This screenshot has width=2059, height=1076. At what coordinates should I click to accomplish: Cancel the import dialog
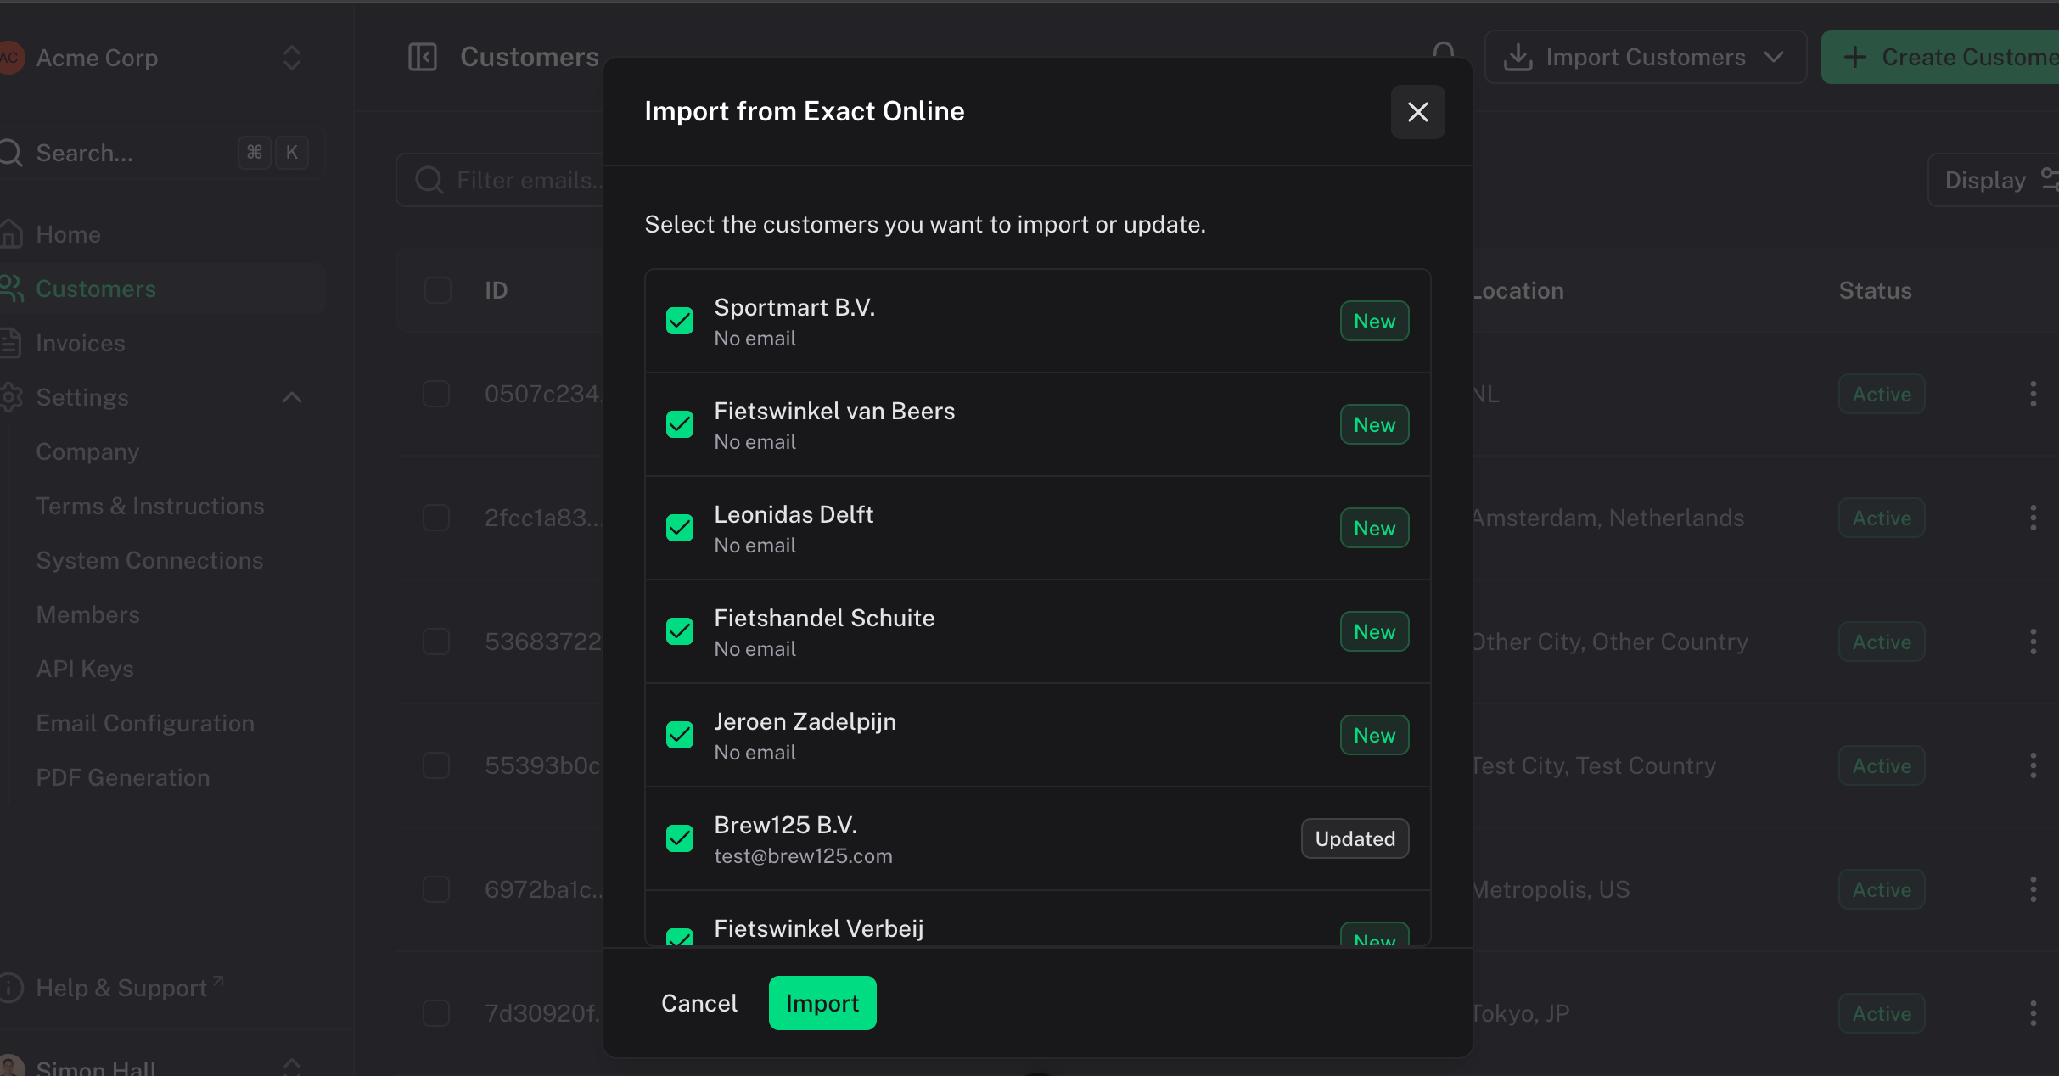699,1003
